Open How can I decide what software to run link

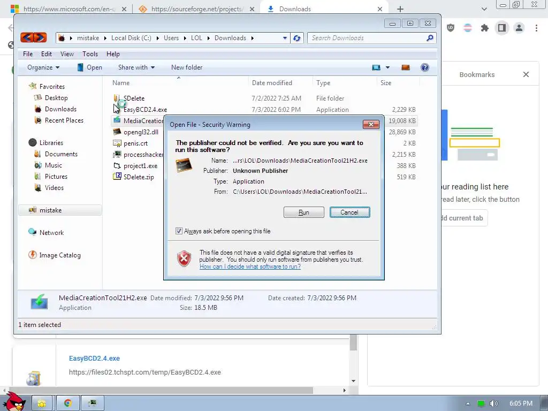250,267
